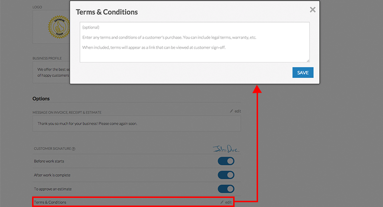Click the text area resize handle
The image size is (383, 207).
point(308,61)
